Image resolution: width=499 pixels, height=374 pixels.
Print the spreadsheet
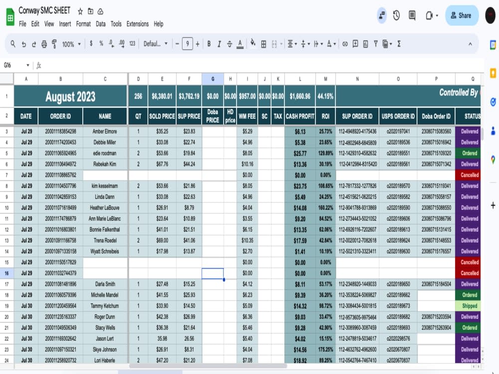44,44
